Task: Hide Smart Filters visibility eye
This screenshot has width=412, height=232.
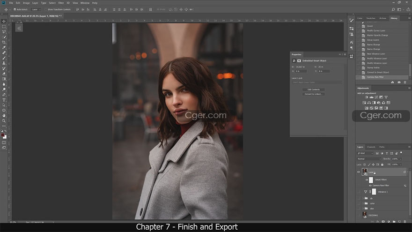Action: tap(367, 180)
